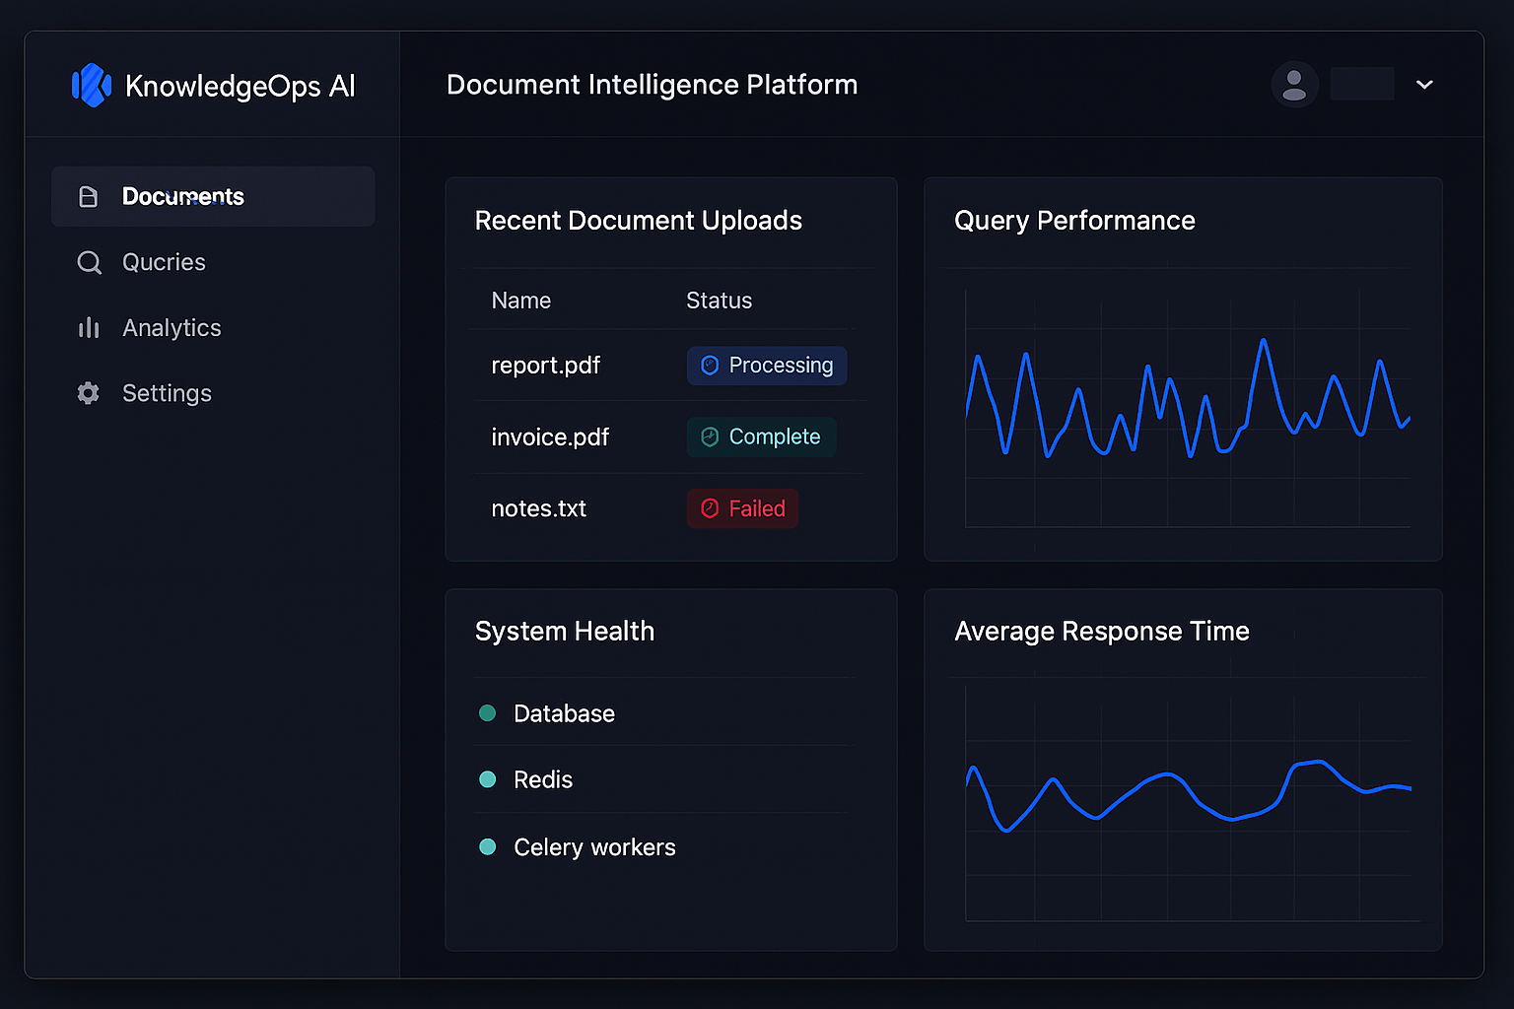Click the Documents page icon in sidebar
The width and height of the screenshot is (1514, 1009).
89,197
